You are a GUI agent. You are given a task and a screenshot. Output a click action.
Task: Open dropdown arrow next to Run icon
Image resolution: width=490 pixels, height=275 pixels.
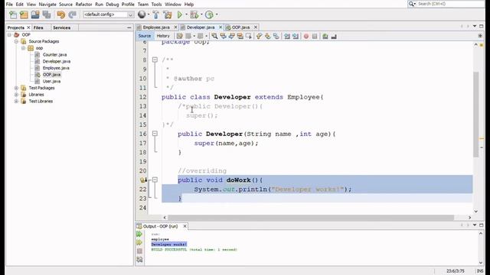tap(186, 15)
